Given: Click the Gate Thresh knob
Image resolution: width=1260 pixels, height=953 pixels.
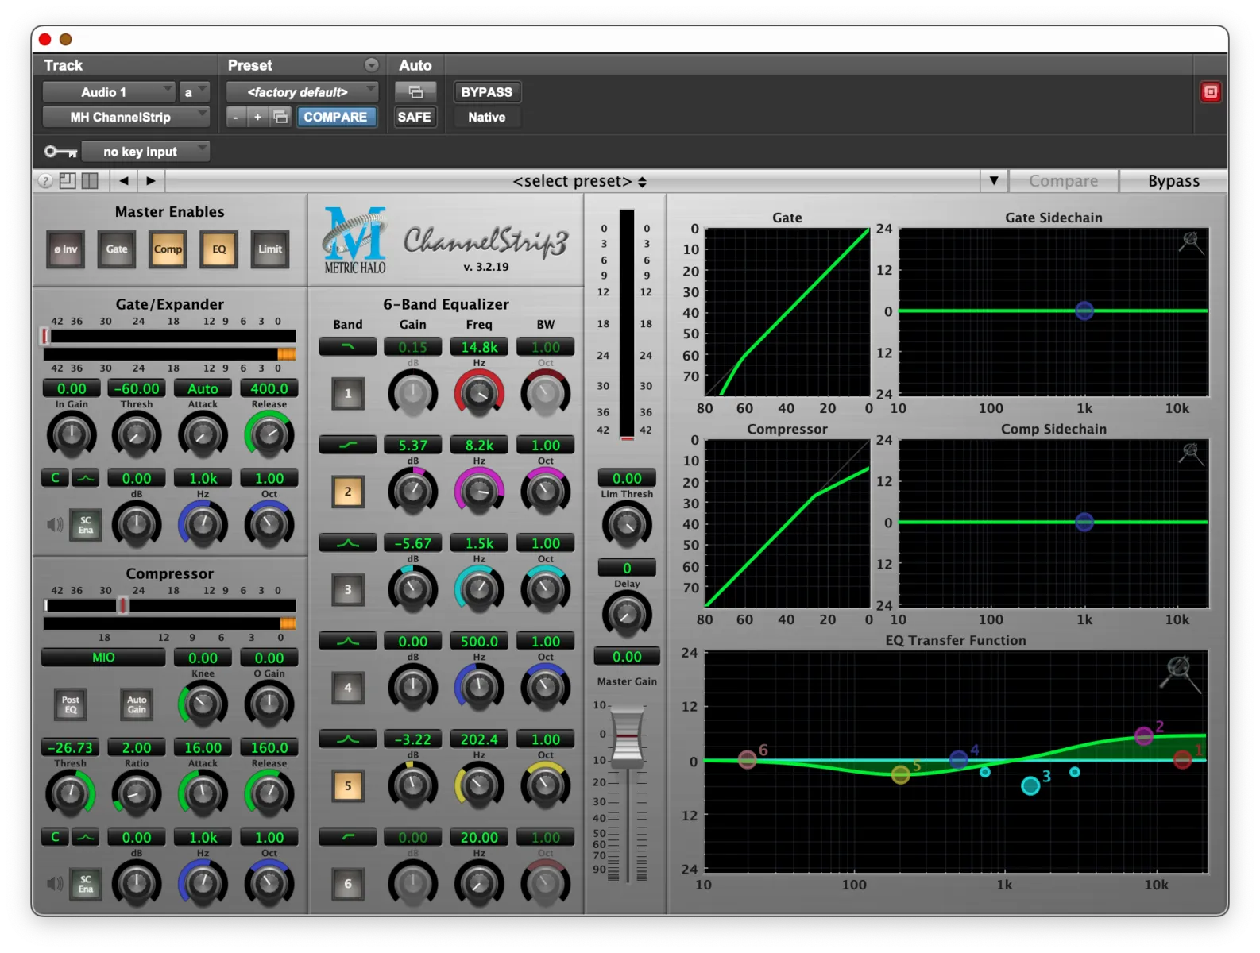Looking at the screenshot, I should tap(137, 435).
